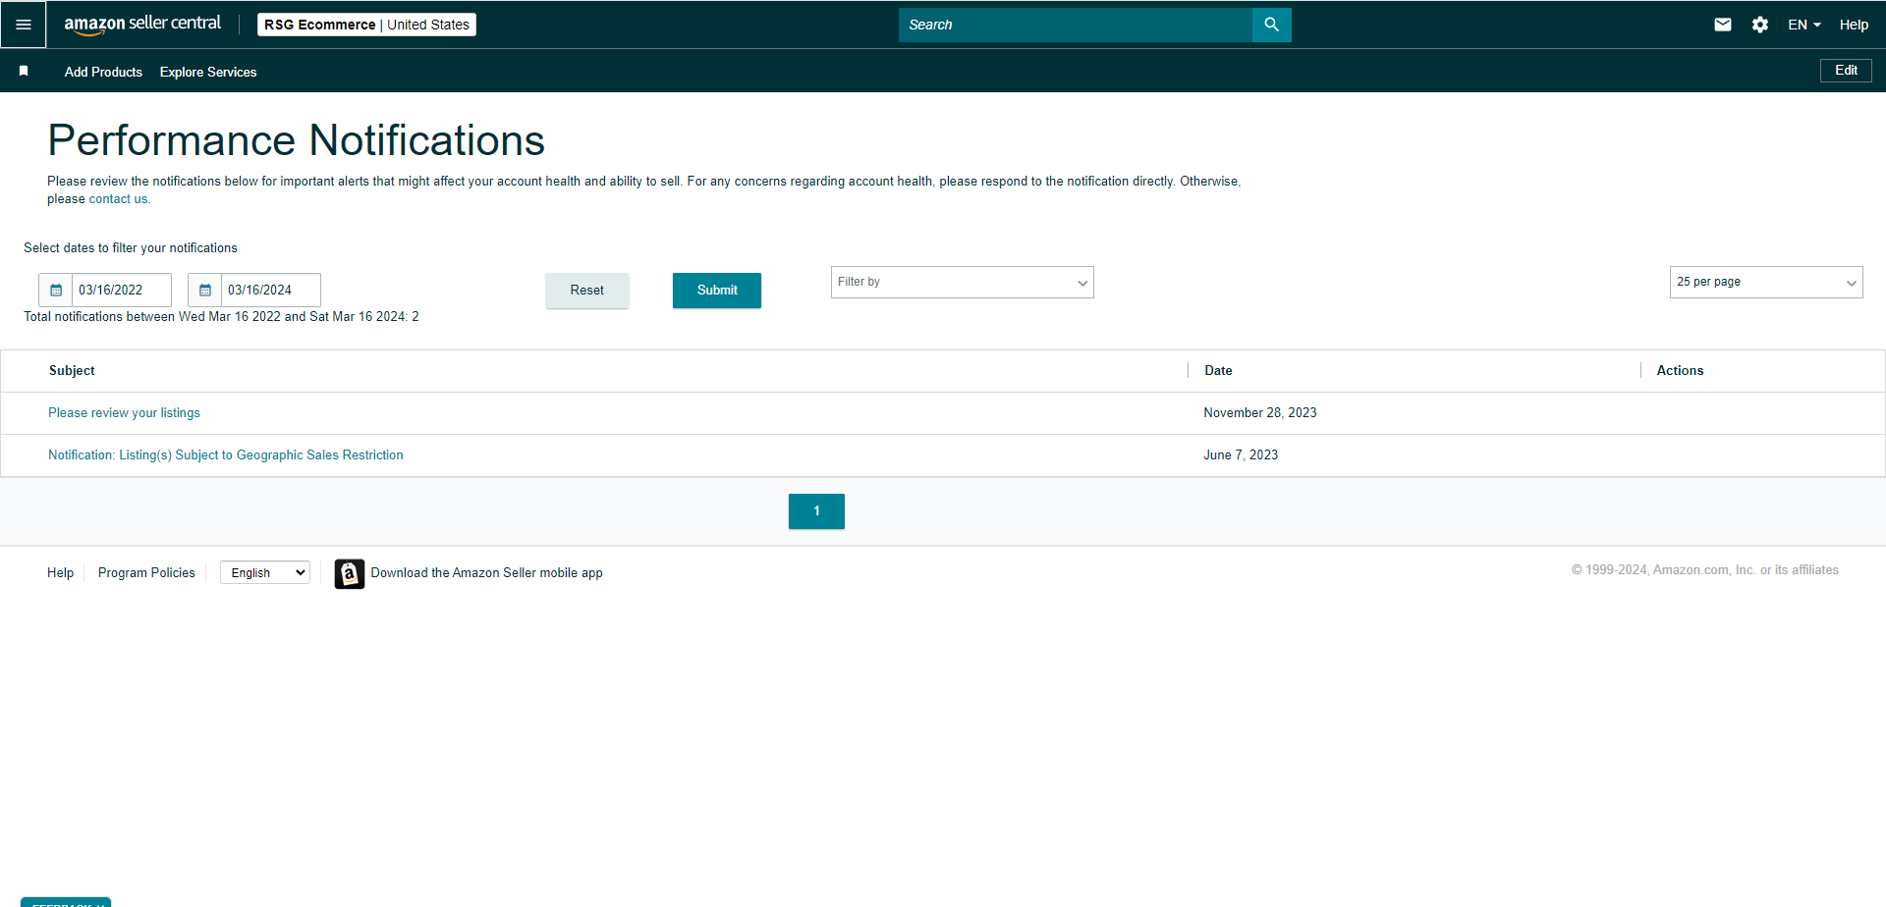Screen dimensions: 1886x907
Task: Open the English language selector in the footer
Action: pos(265,573)
